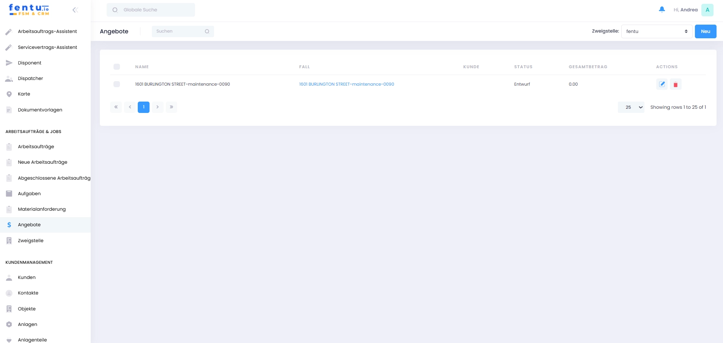This screenshot has height=343, width=723.
Task: Open the rows-per-page 25 dropdown
Action: [x=631, y=107]
